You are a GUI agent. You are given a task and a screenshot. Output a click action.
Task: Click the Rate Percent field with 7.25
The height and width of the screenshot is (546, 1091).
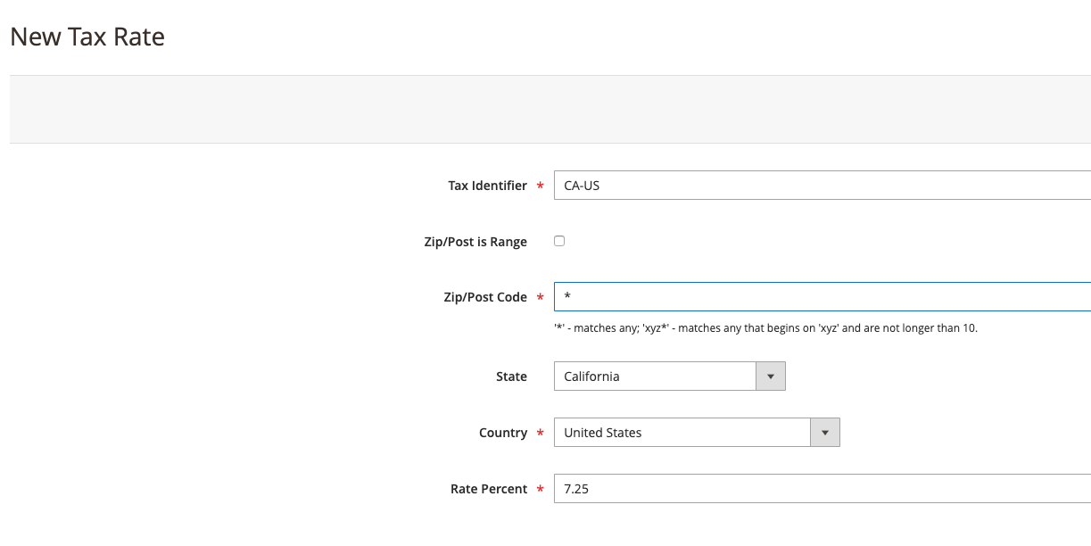pyautogui.click(x=822, y=489)
